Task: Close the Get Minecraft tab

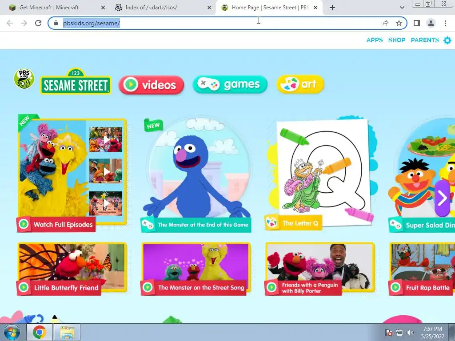Action: click(103, 8)
